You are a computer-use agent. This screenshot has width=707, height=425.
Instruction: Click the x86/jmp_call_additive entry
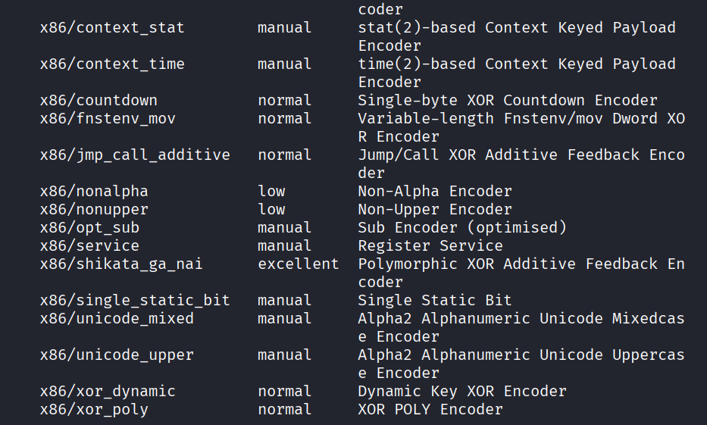point(135,155)
